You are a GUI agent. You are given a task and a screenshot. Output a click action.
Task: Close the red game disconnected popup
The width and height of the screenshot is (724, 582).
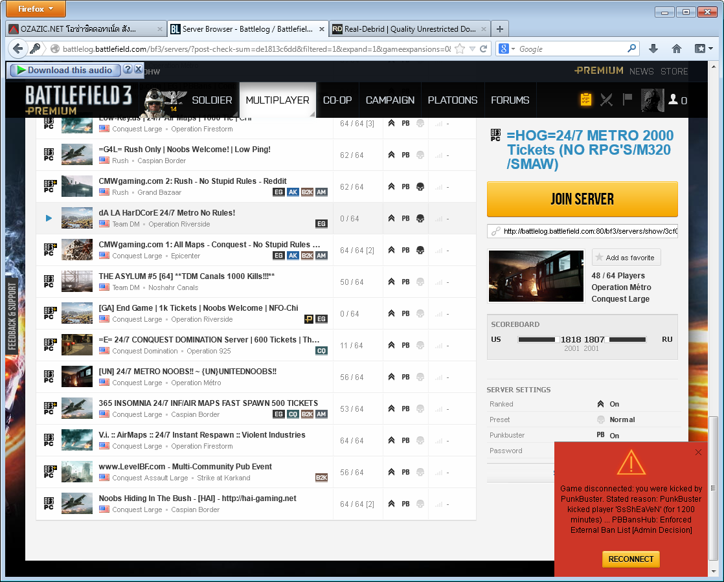click(x=698, y=453)
